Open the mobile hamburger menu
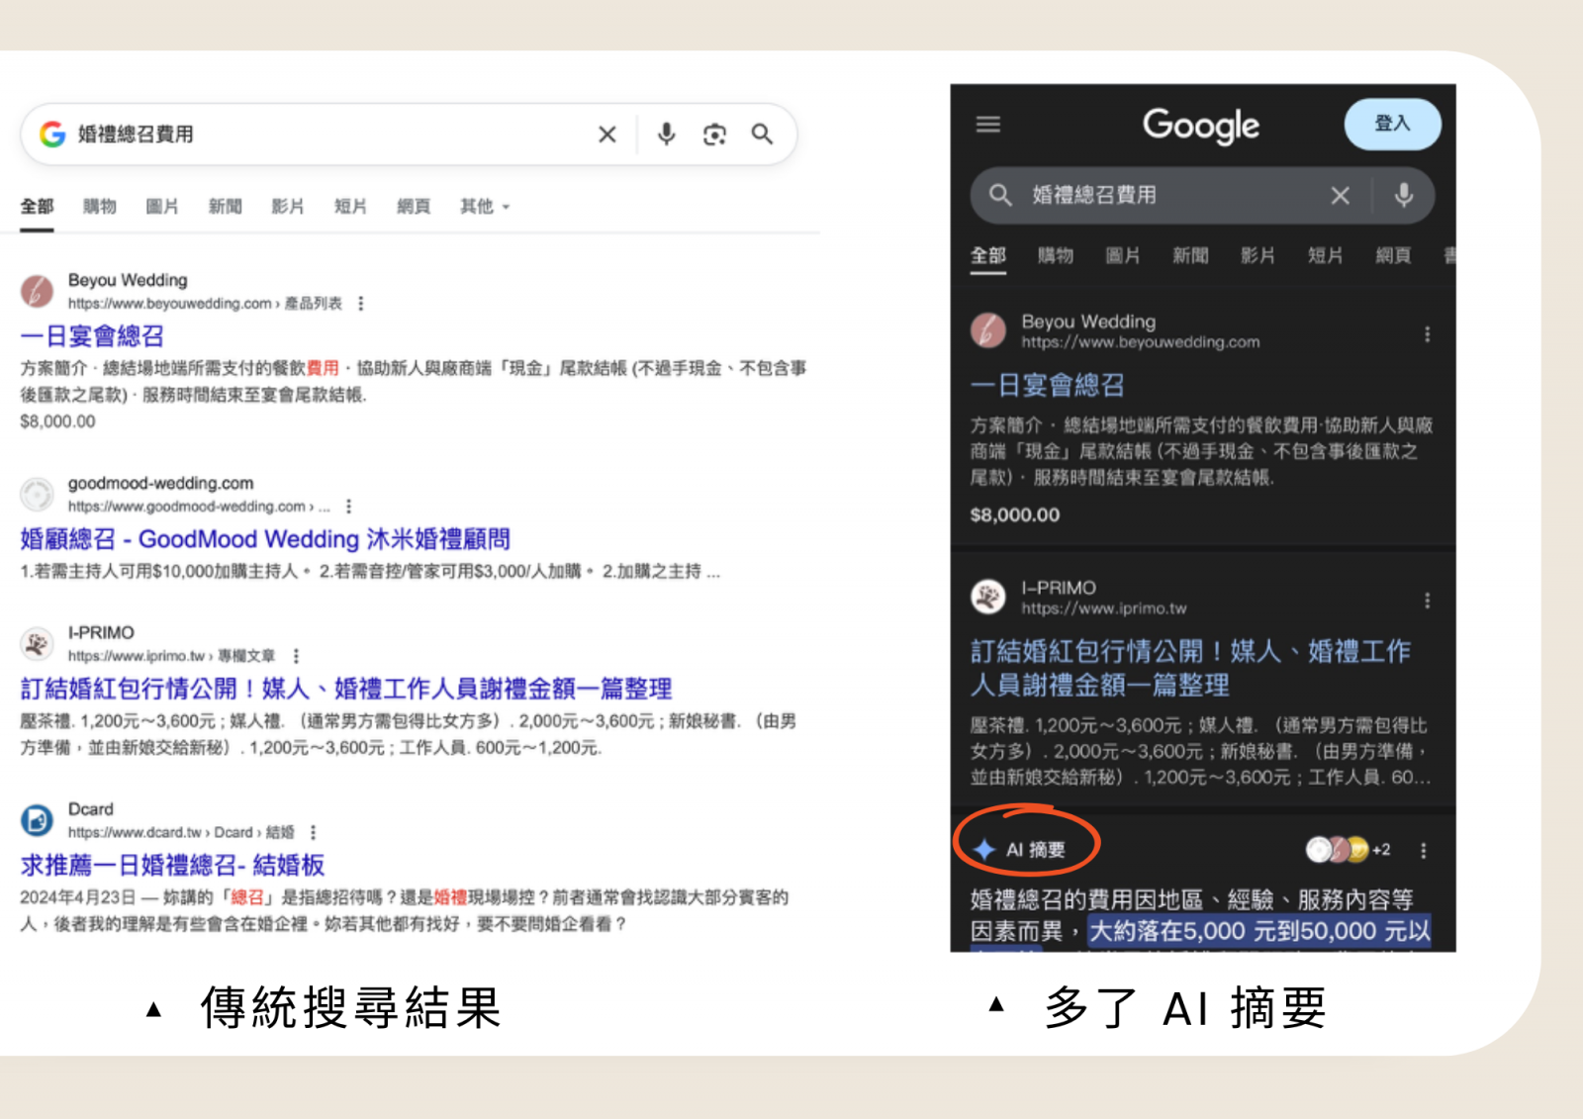1583x1119 pixels. pyautogui.click(x=987, y=125)
